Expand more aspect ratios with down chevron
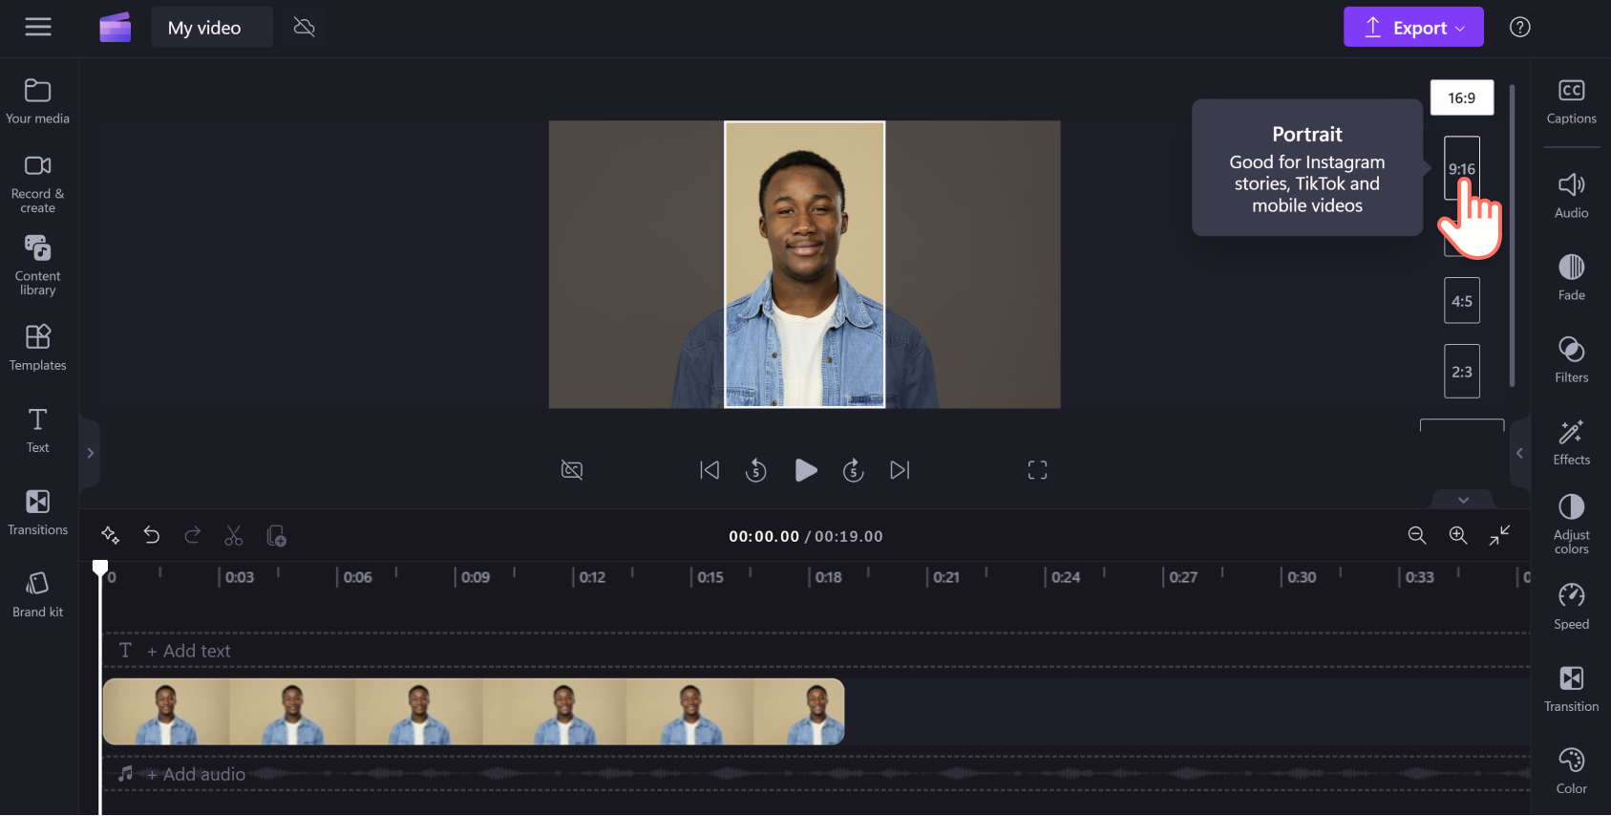 click(1463, 500)
